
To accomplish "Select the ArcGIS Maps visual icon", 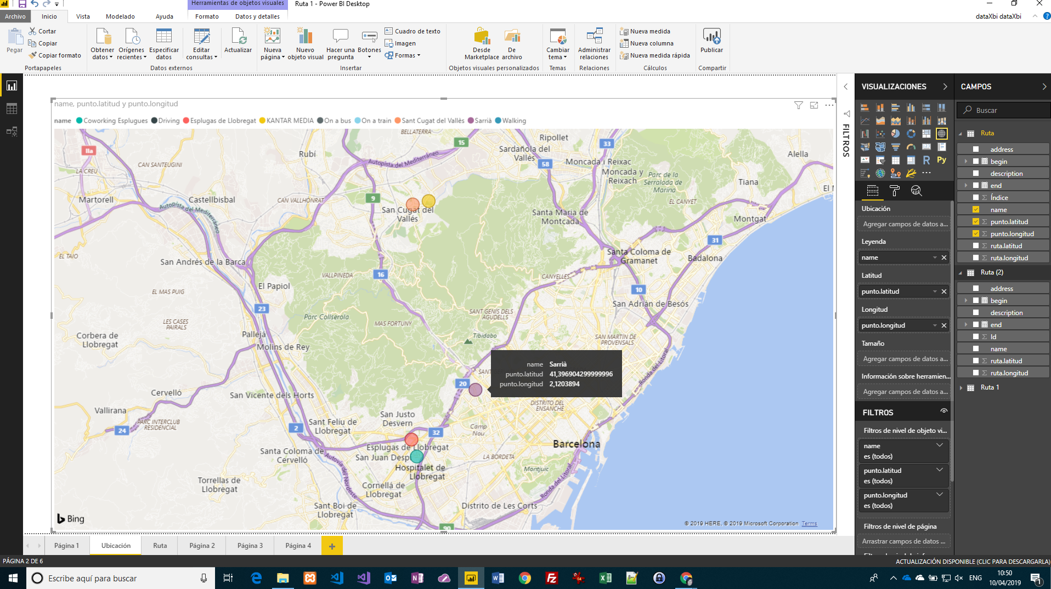I will point(880,173).
